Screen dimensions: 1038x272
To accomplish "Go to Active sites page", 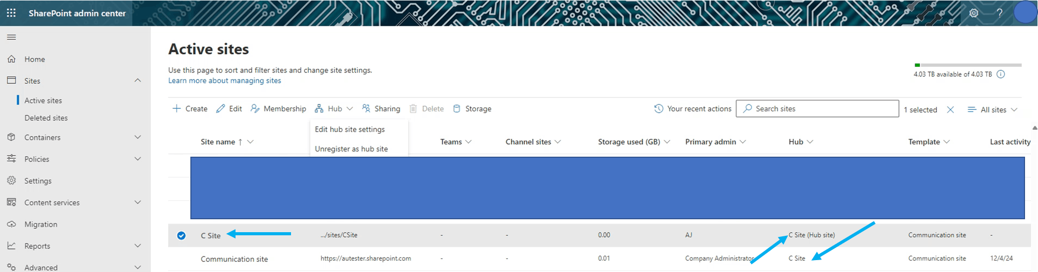I will (43, 100).
